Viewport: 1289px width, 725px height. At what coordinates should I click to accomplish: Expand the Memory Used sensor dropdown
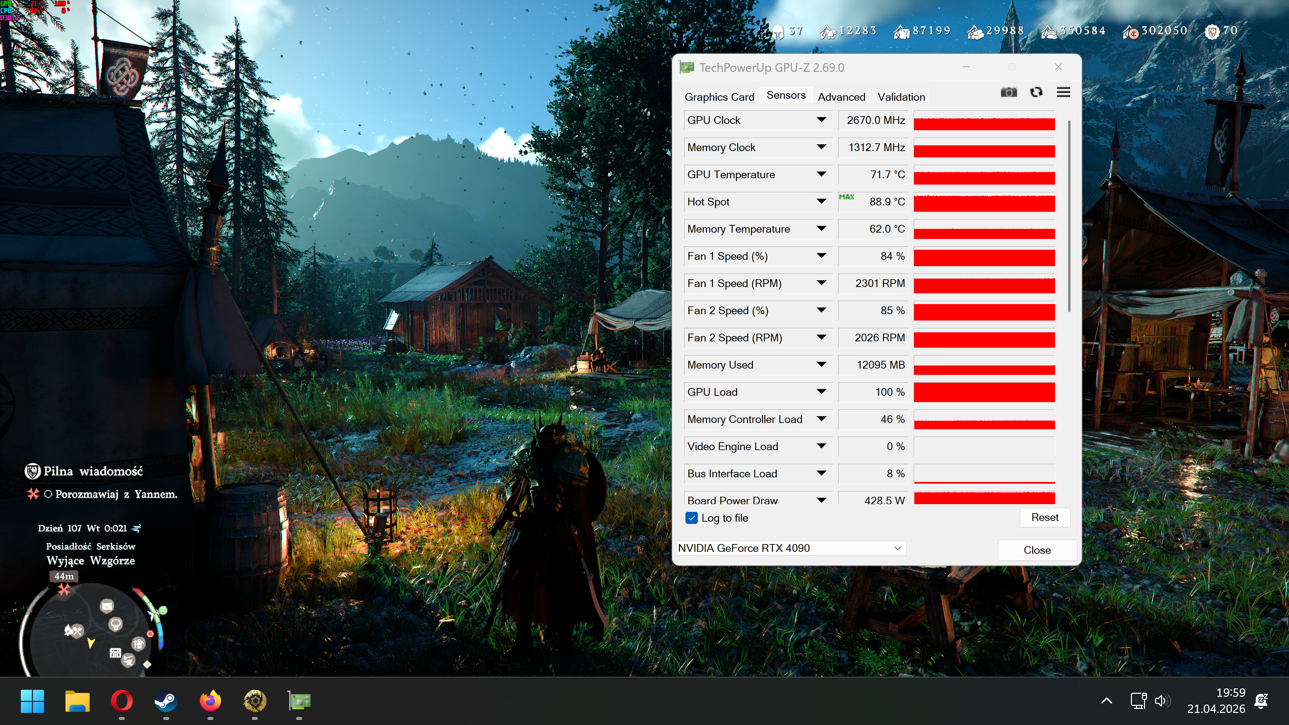pos(821,365)
